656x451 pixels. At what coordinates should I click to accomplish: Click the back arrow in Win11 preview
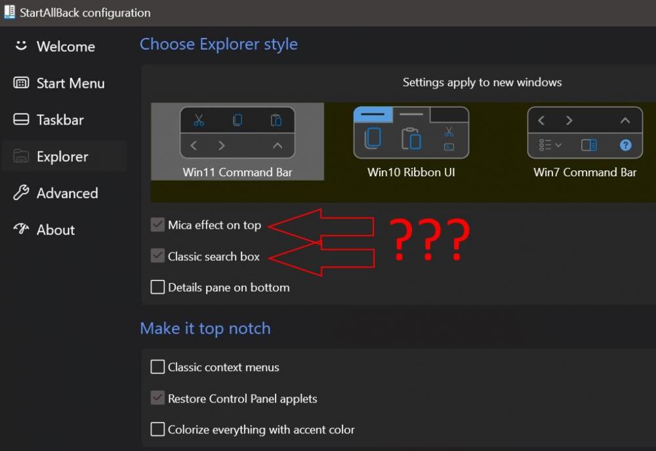tap(194, 146)
